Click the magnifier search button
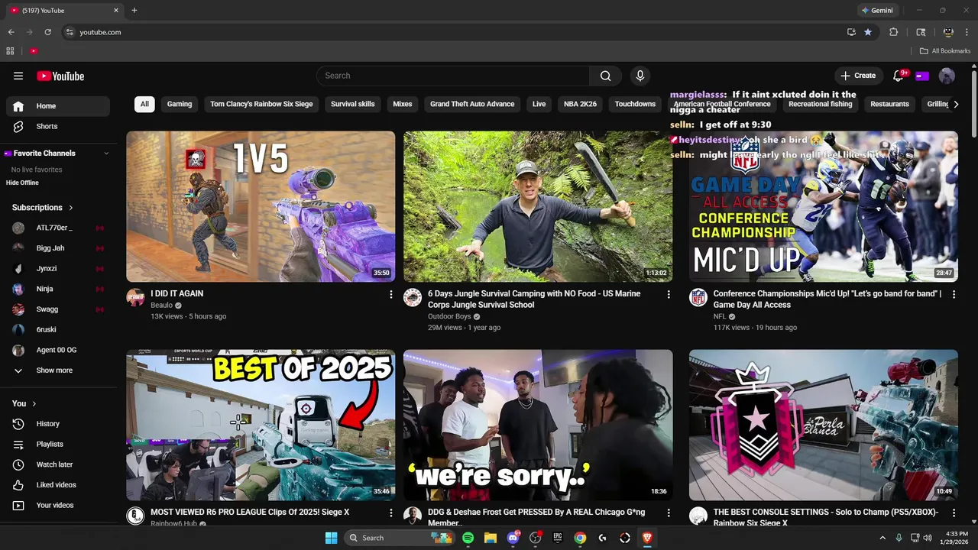This screenshot has height=550, width=978. coord(605,76)
